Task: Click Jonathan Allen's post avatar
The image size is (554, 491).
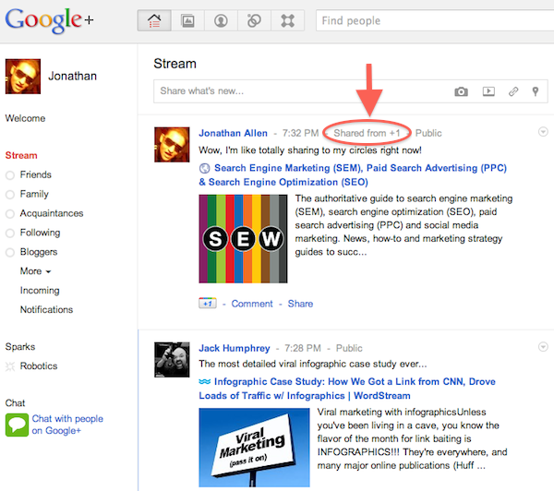Action: 172,145
